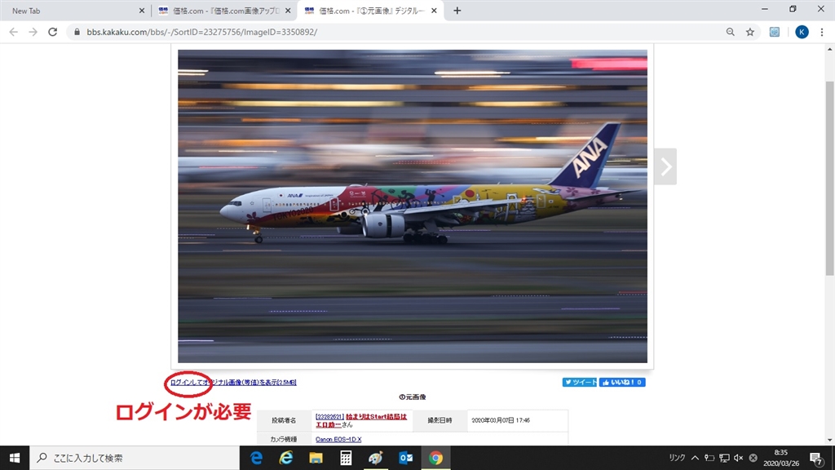Switch to the New Tab tab
This screenshot has height=470, width=835.
click(x=74, y=11)
